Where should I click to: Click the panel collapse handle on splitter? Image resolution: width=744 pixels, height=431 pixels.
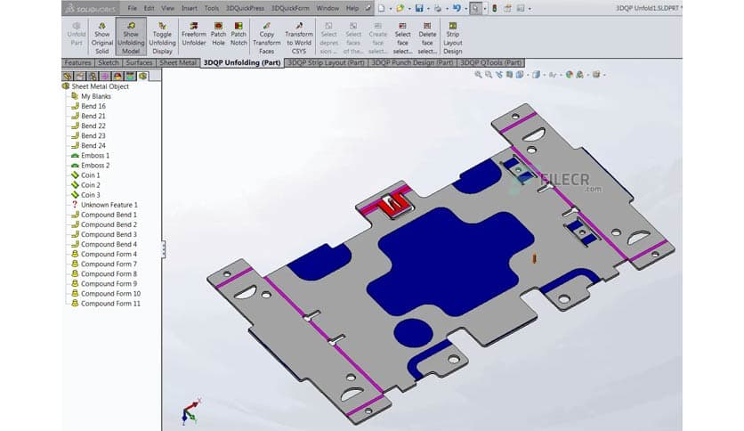[164, 249]
